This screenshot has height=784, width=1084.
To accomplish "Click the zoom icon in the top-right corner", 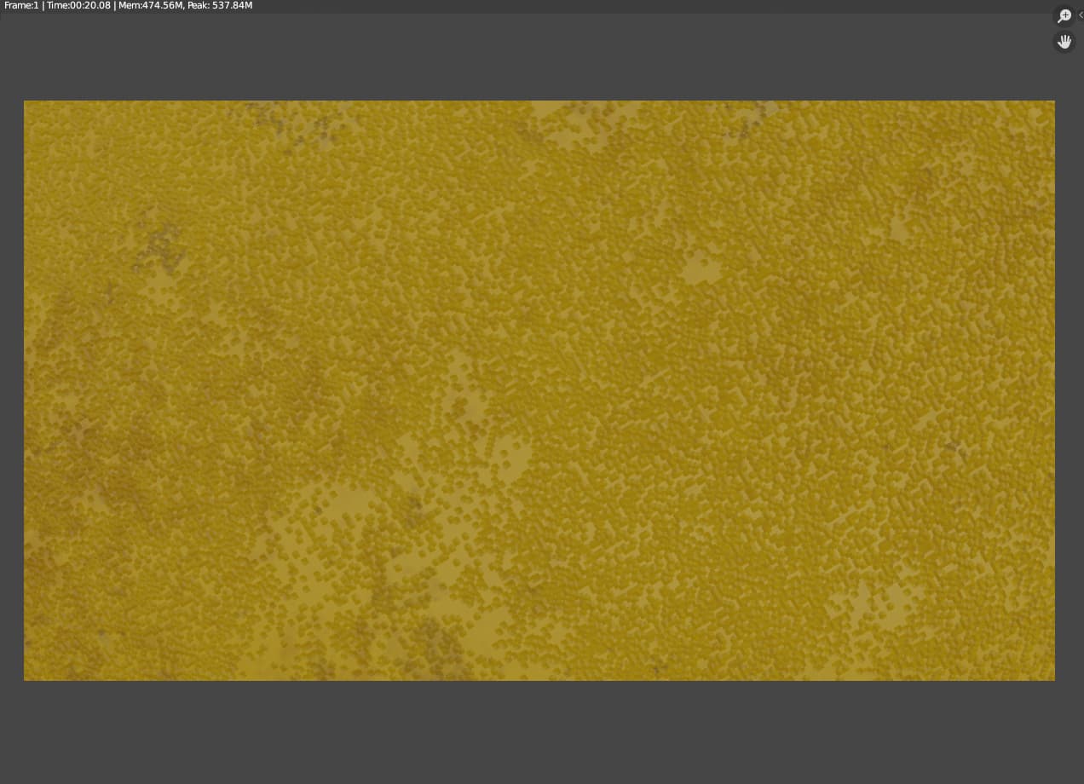I will pyautogui.click(x=1064, y=15).
